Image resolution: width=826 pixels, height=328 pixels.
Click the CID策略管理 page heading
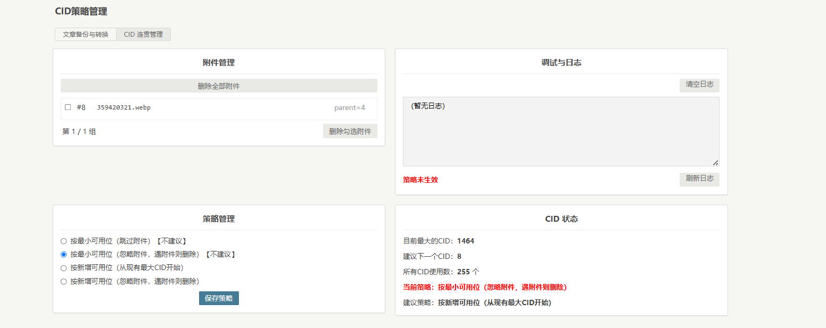[x=81, y=11]
